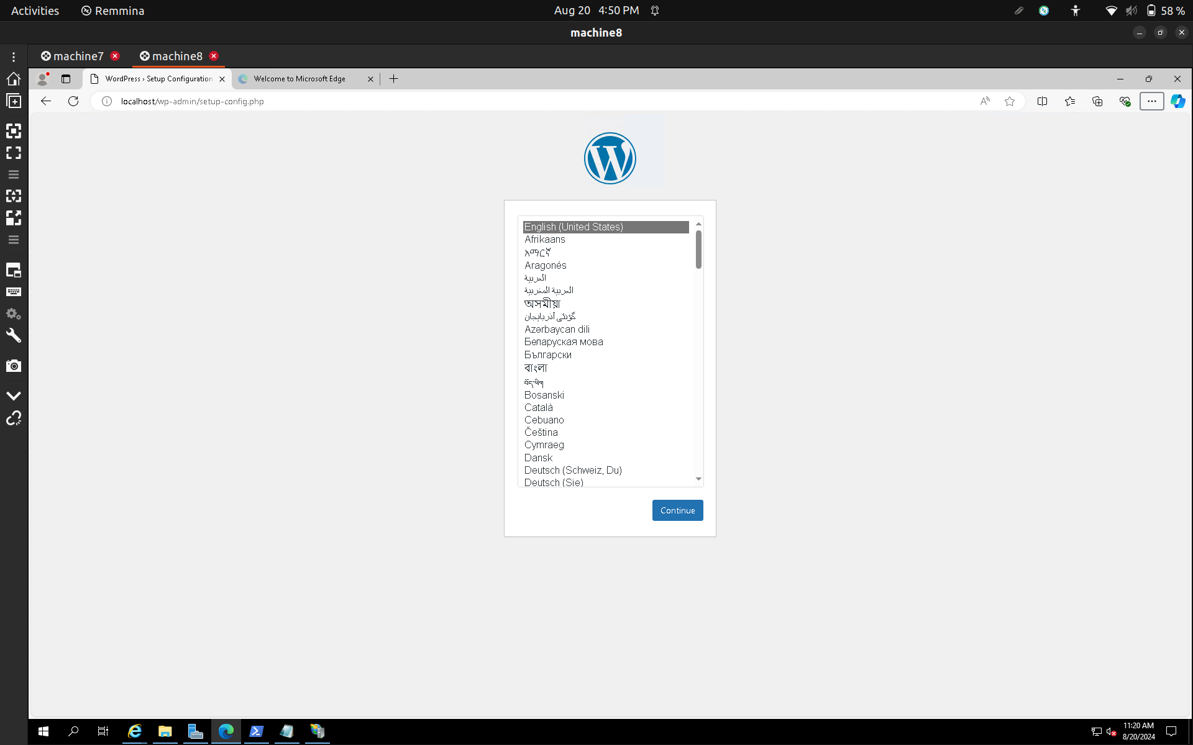Choose Deutsch (Schweiz, Du) language
The width and height of the screenshot is (1193, 745).
click(572, 471)
